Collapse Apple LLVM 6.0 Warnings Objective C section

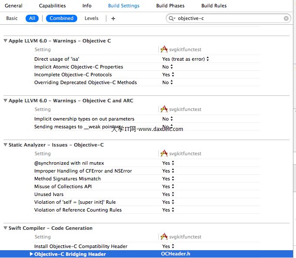pos(5,41)
